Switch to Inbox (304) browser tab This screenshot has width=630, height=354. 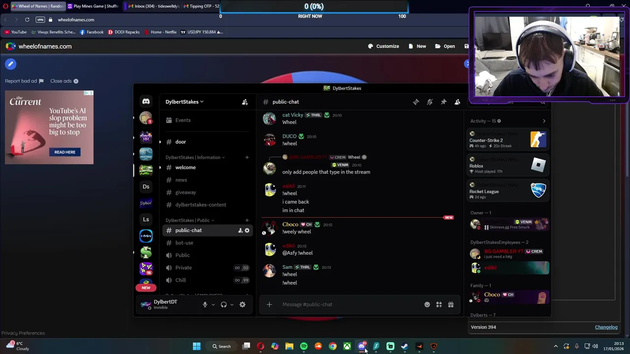pos(151,6)
